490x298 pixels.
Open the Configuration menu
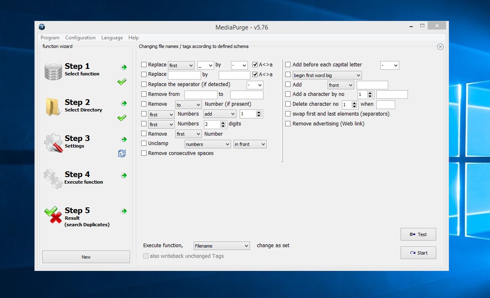[x=80, y=37]
